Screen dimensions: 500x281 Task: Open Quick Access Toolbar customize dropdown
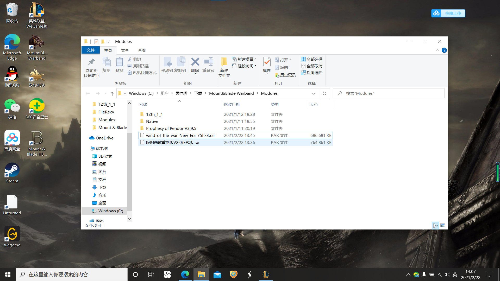click(109, 42)
